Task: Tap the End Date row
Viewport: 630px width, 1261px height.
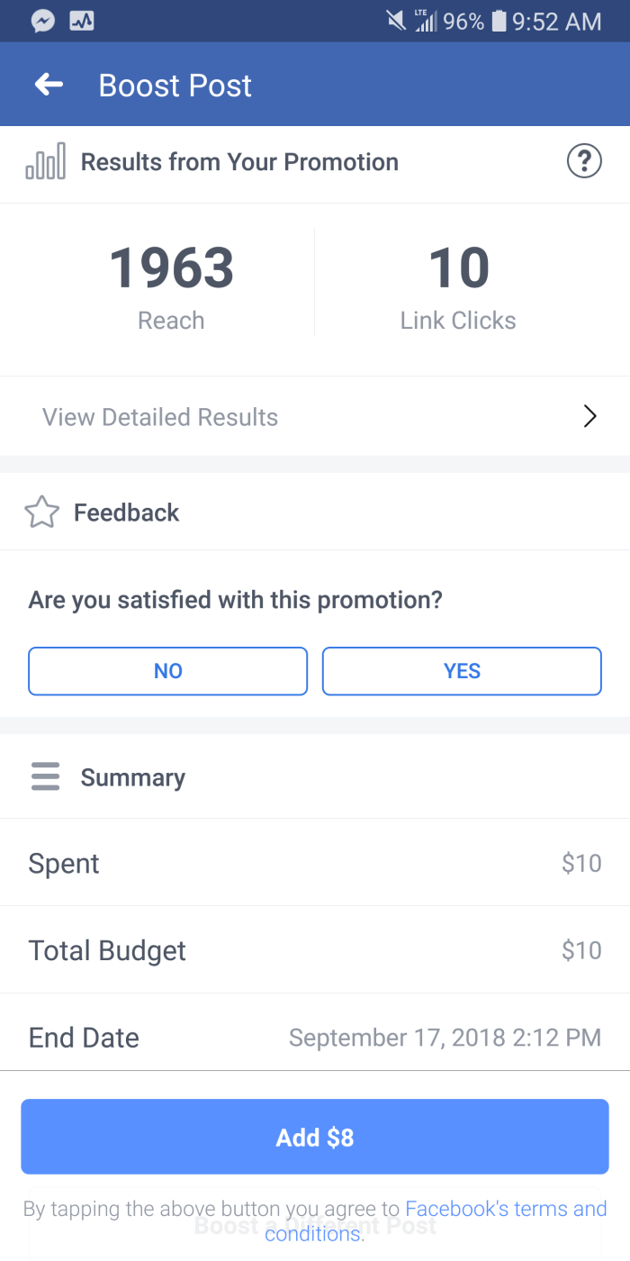Action: [315, 1037]
